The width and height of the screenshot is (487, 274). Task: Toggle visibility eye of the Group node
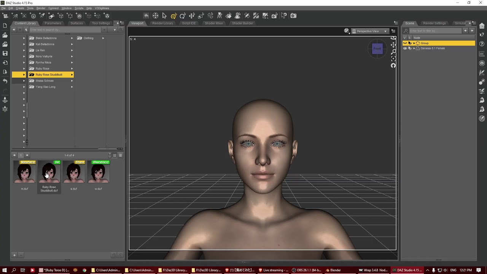point(405,43)
